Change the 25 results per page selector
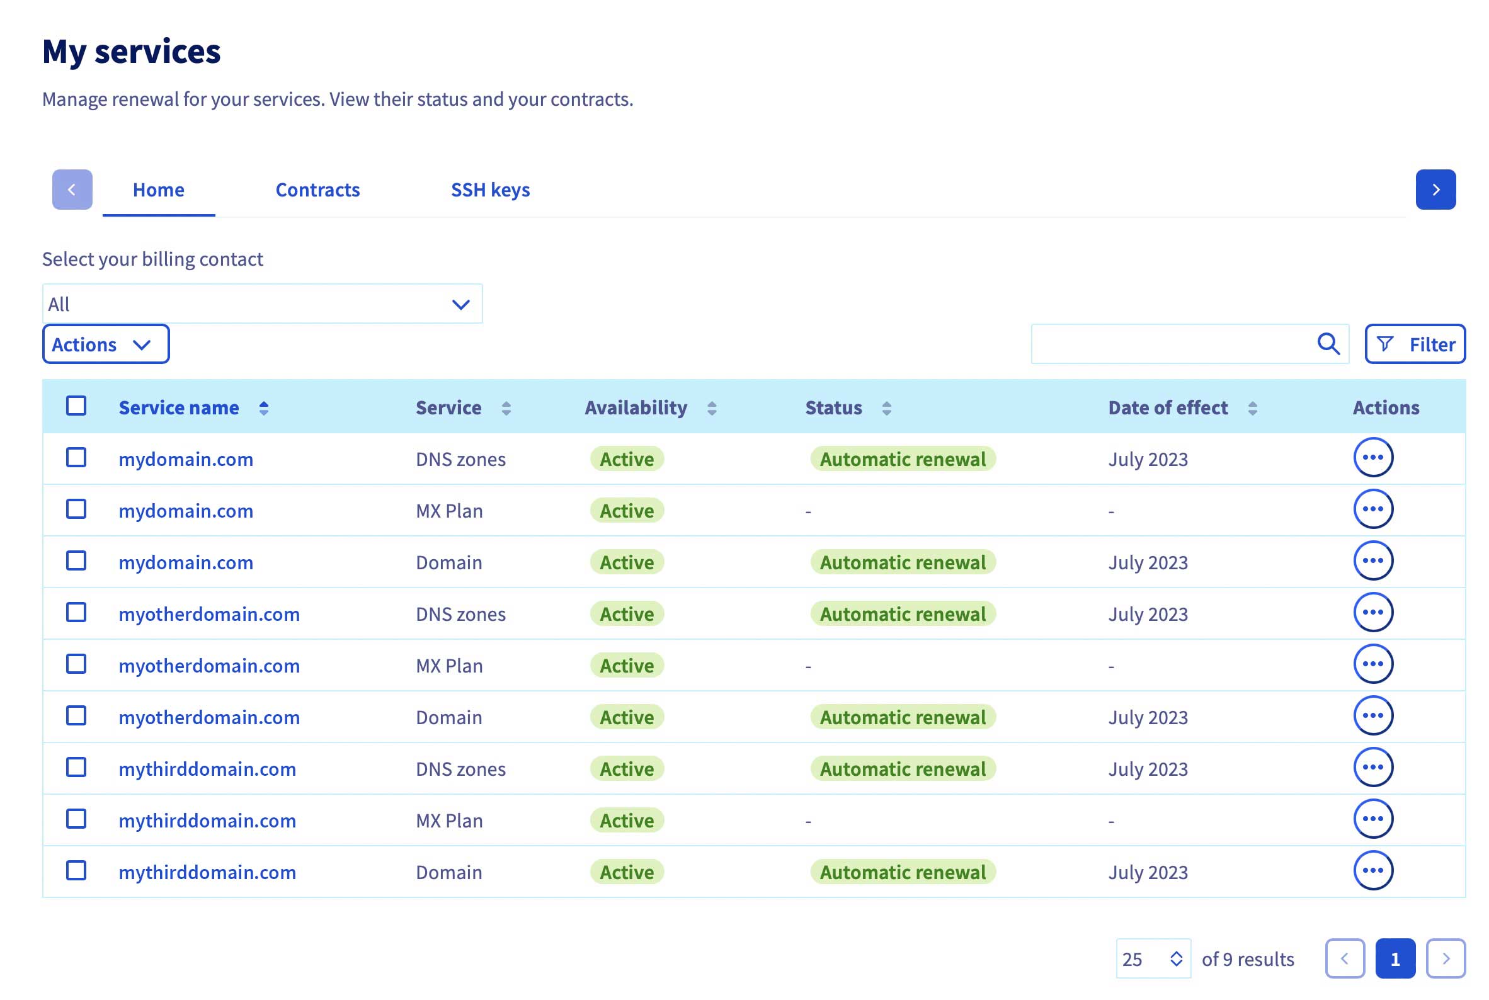This screenshot has width=1489, height=1000. coord(1152,958)
